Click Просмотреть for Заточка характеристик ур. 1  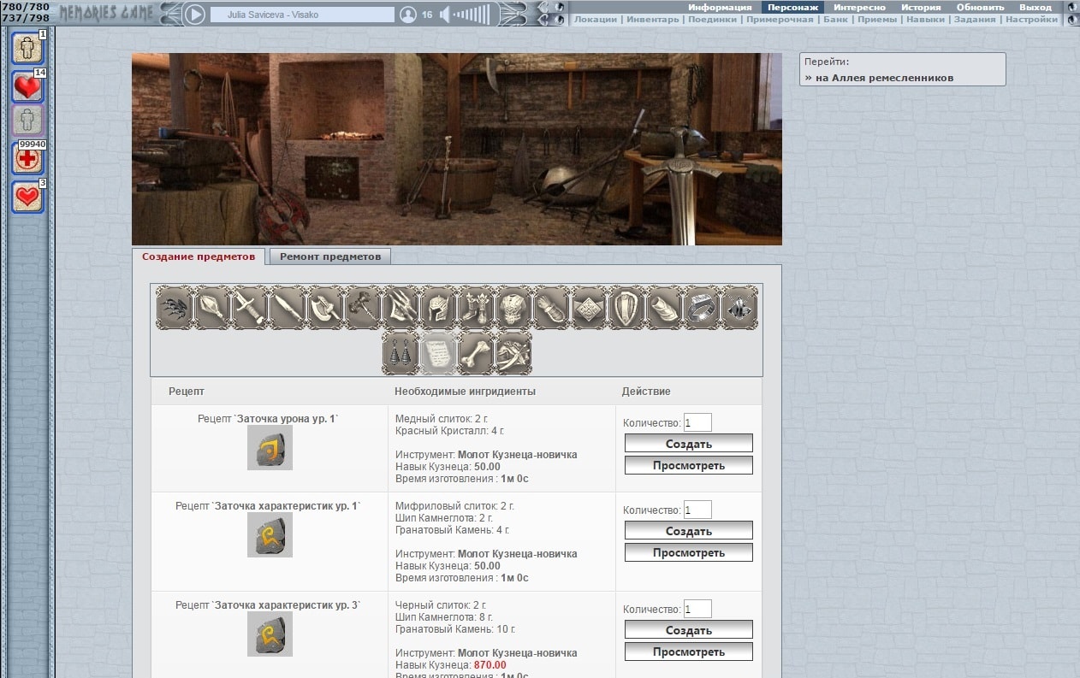(x=688, y=553)
